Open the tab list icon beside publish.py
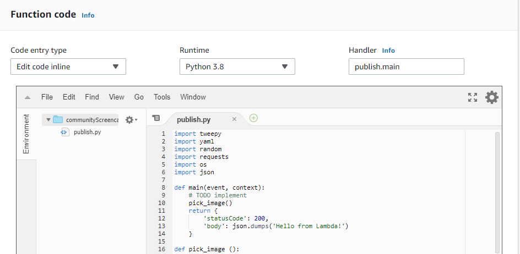The width and height of the screenshot is (520, 254). [156, 118]
